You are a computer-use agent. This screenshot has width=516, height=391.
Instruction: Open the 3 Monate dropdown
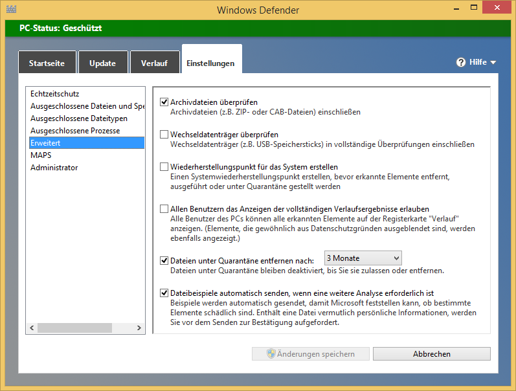point(363,258)
